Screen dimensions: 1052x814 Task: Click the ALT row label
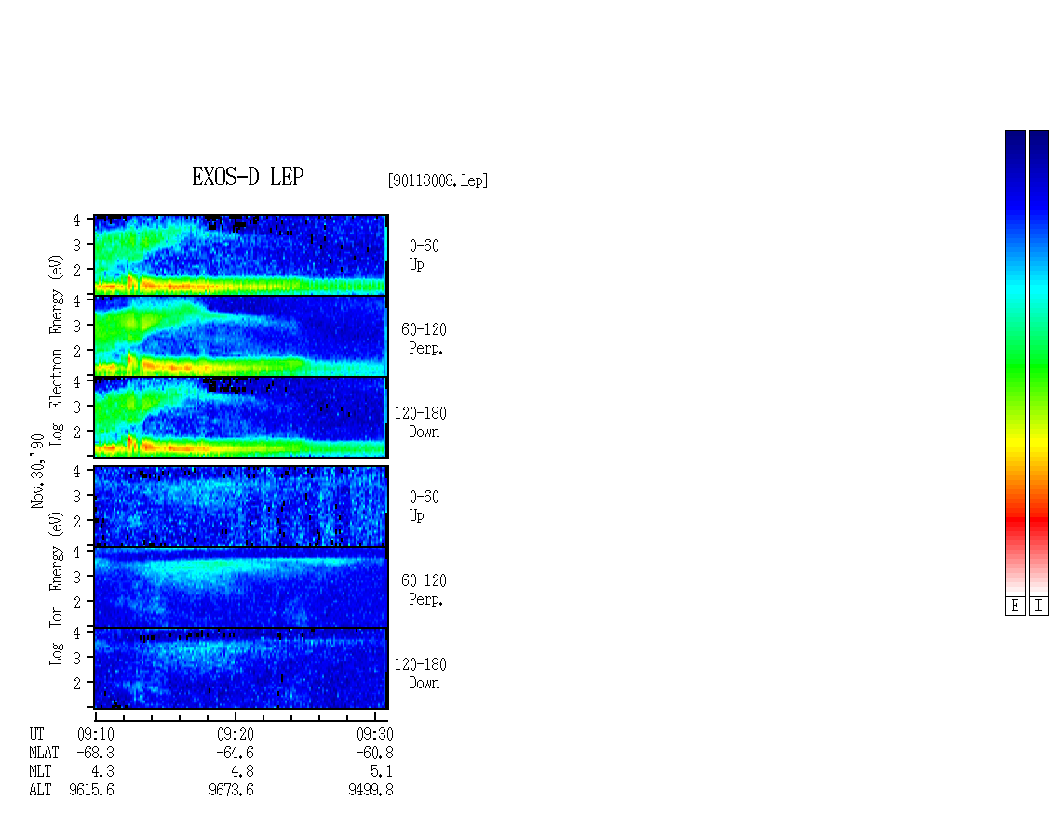click(x=40, y=790)
